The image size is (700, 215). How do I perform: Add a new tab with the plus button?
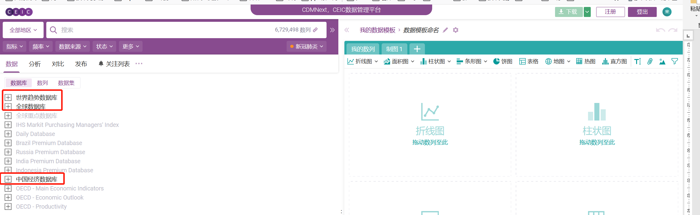pyautogui.click(x=417, y=49)
